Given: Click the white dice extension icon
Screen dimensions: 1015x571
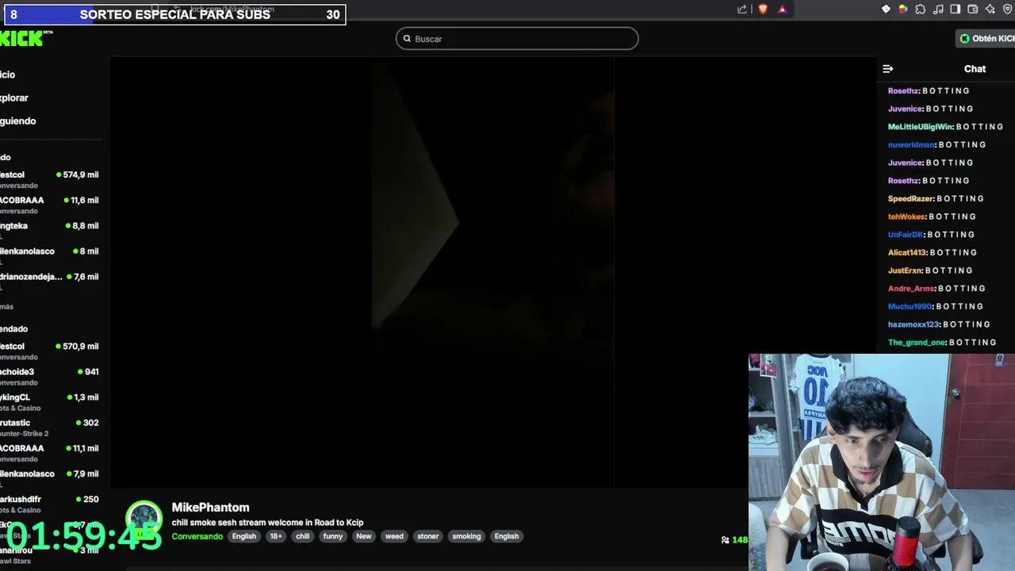Looking at the screenshot, I should [x=886, y=10].
